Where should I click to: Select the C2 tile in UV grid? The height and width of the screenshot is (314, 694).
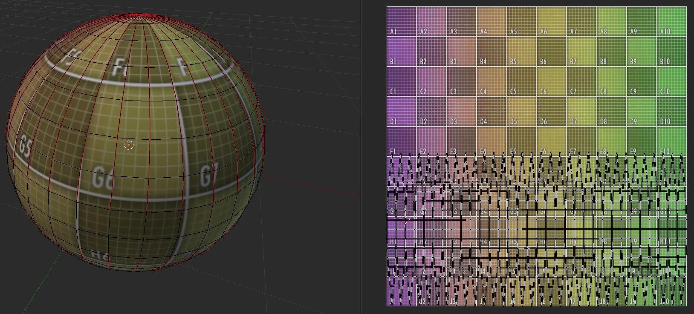(x=431, y=81)
